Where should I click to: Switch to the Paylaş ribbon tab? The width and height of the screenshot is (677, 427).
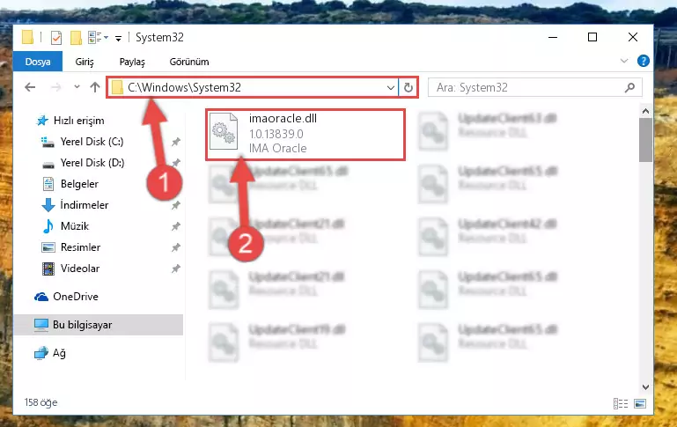point(132,62)
